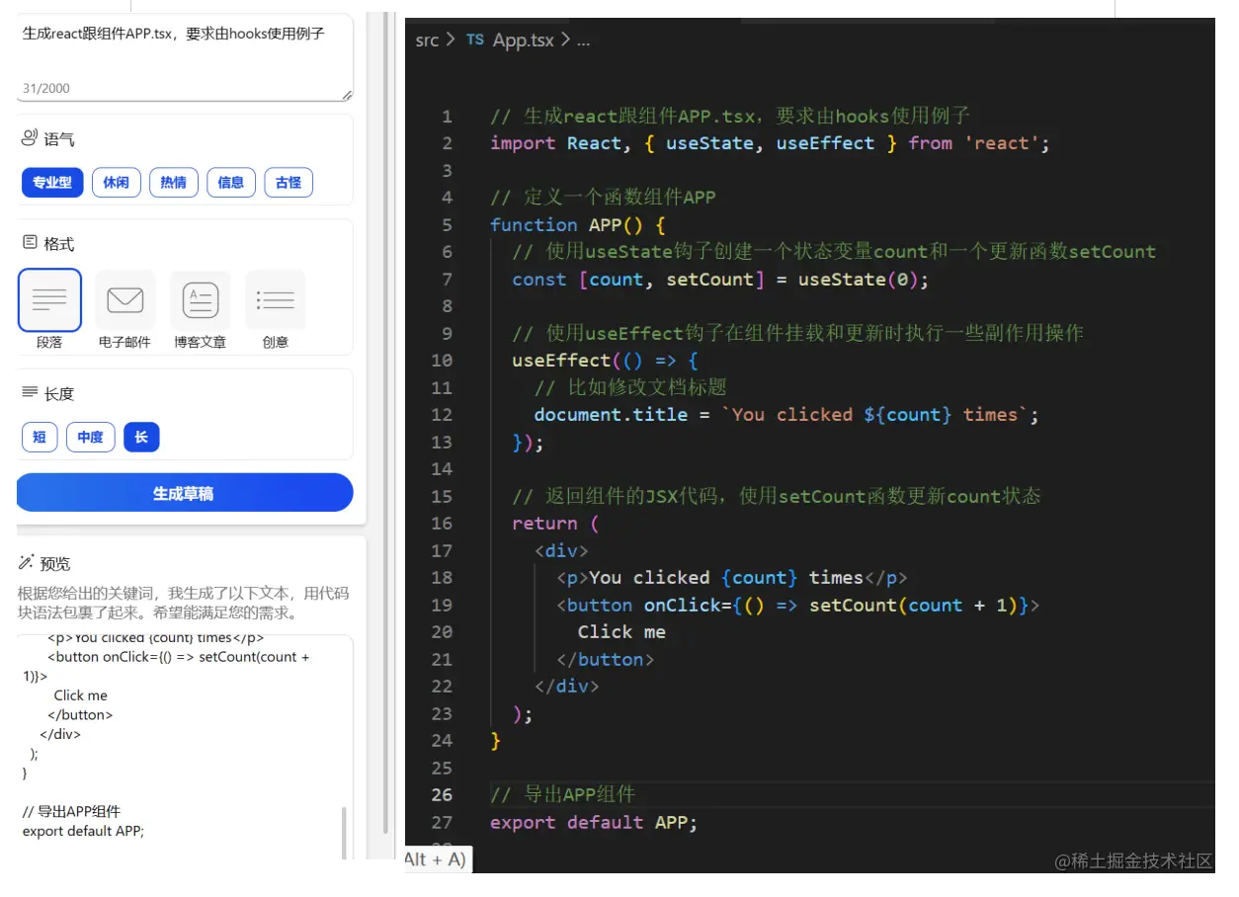Select the 古怪 tone option
This screenshot has width=1239, height=897.
289,183
